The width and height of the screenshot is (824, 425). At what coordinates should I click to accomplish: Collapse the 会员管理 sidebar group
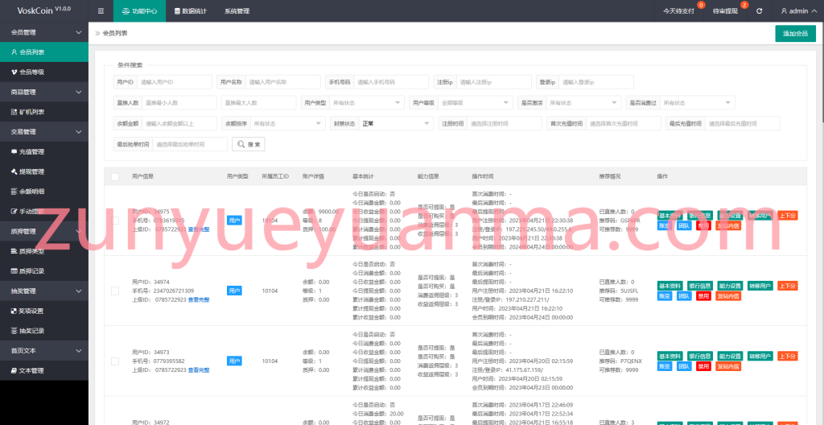pos(44,32)
